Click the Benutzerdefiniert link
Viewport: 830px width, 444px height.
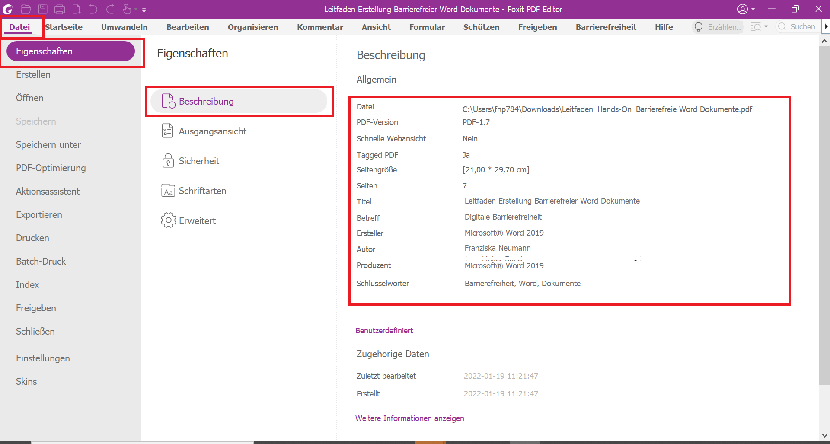[384, 330]
